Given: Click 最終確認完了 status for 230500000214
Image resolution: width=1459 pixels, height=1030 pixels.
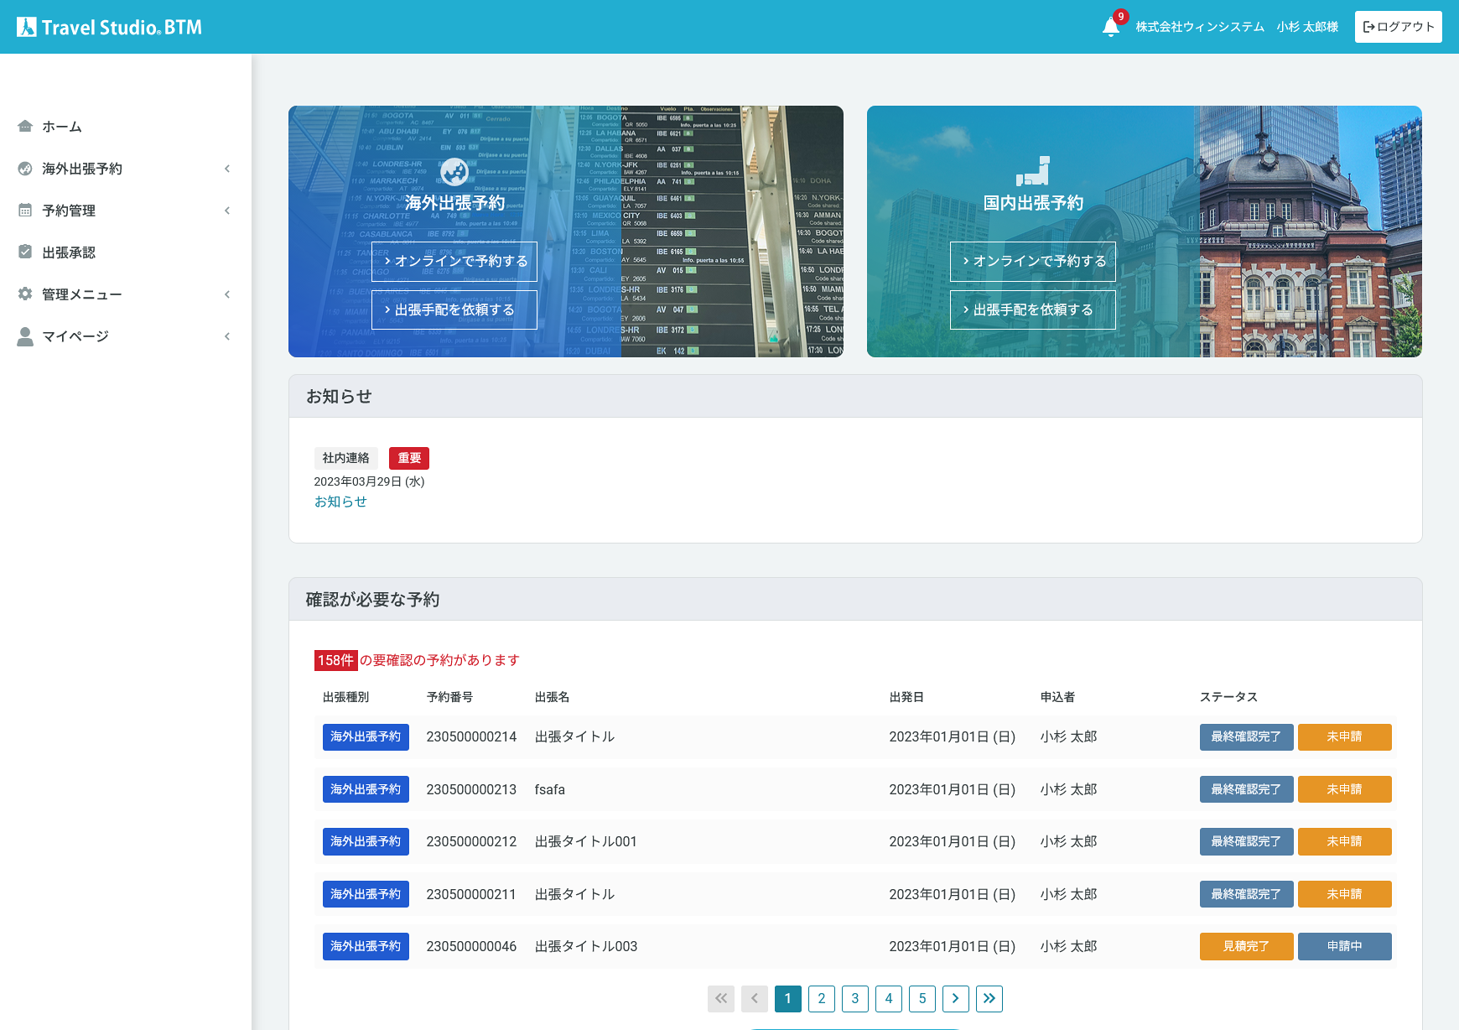Looking at the screenshot, I should tap(1246, 736).
